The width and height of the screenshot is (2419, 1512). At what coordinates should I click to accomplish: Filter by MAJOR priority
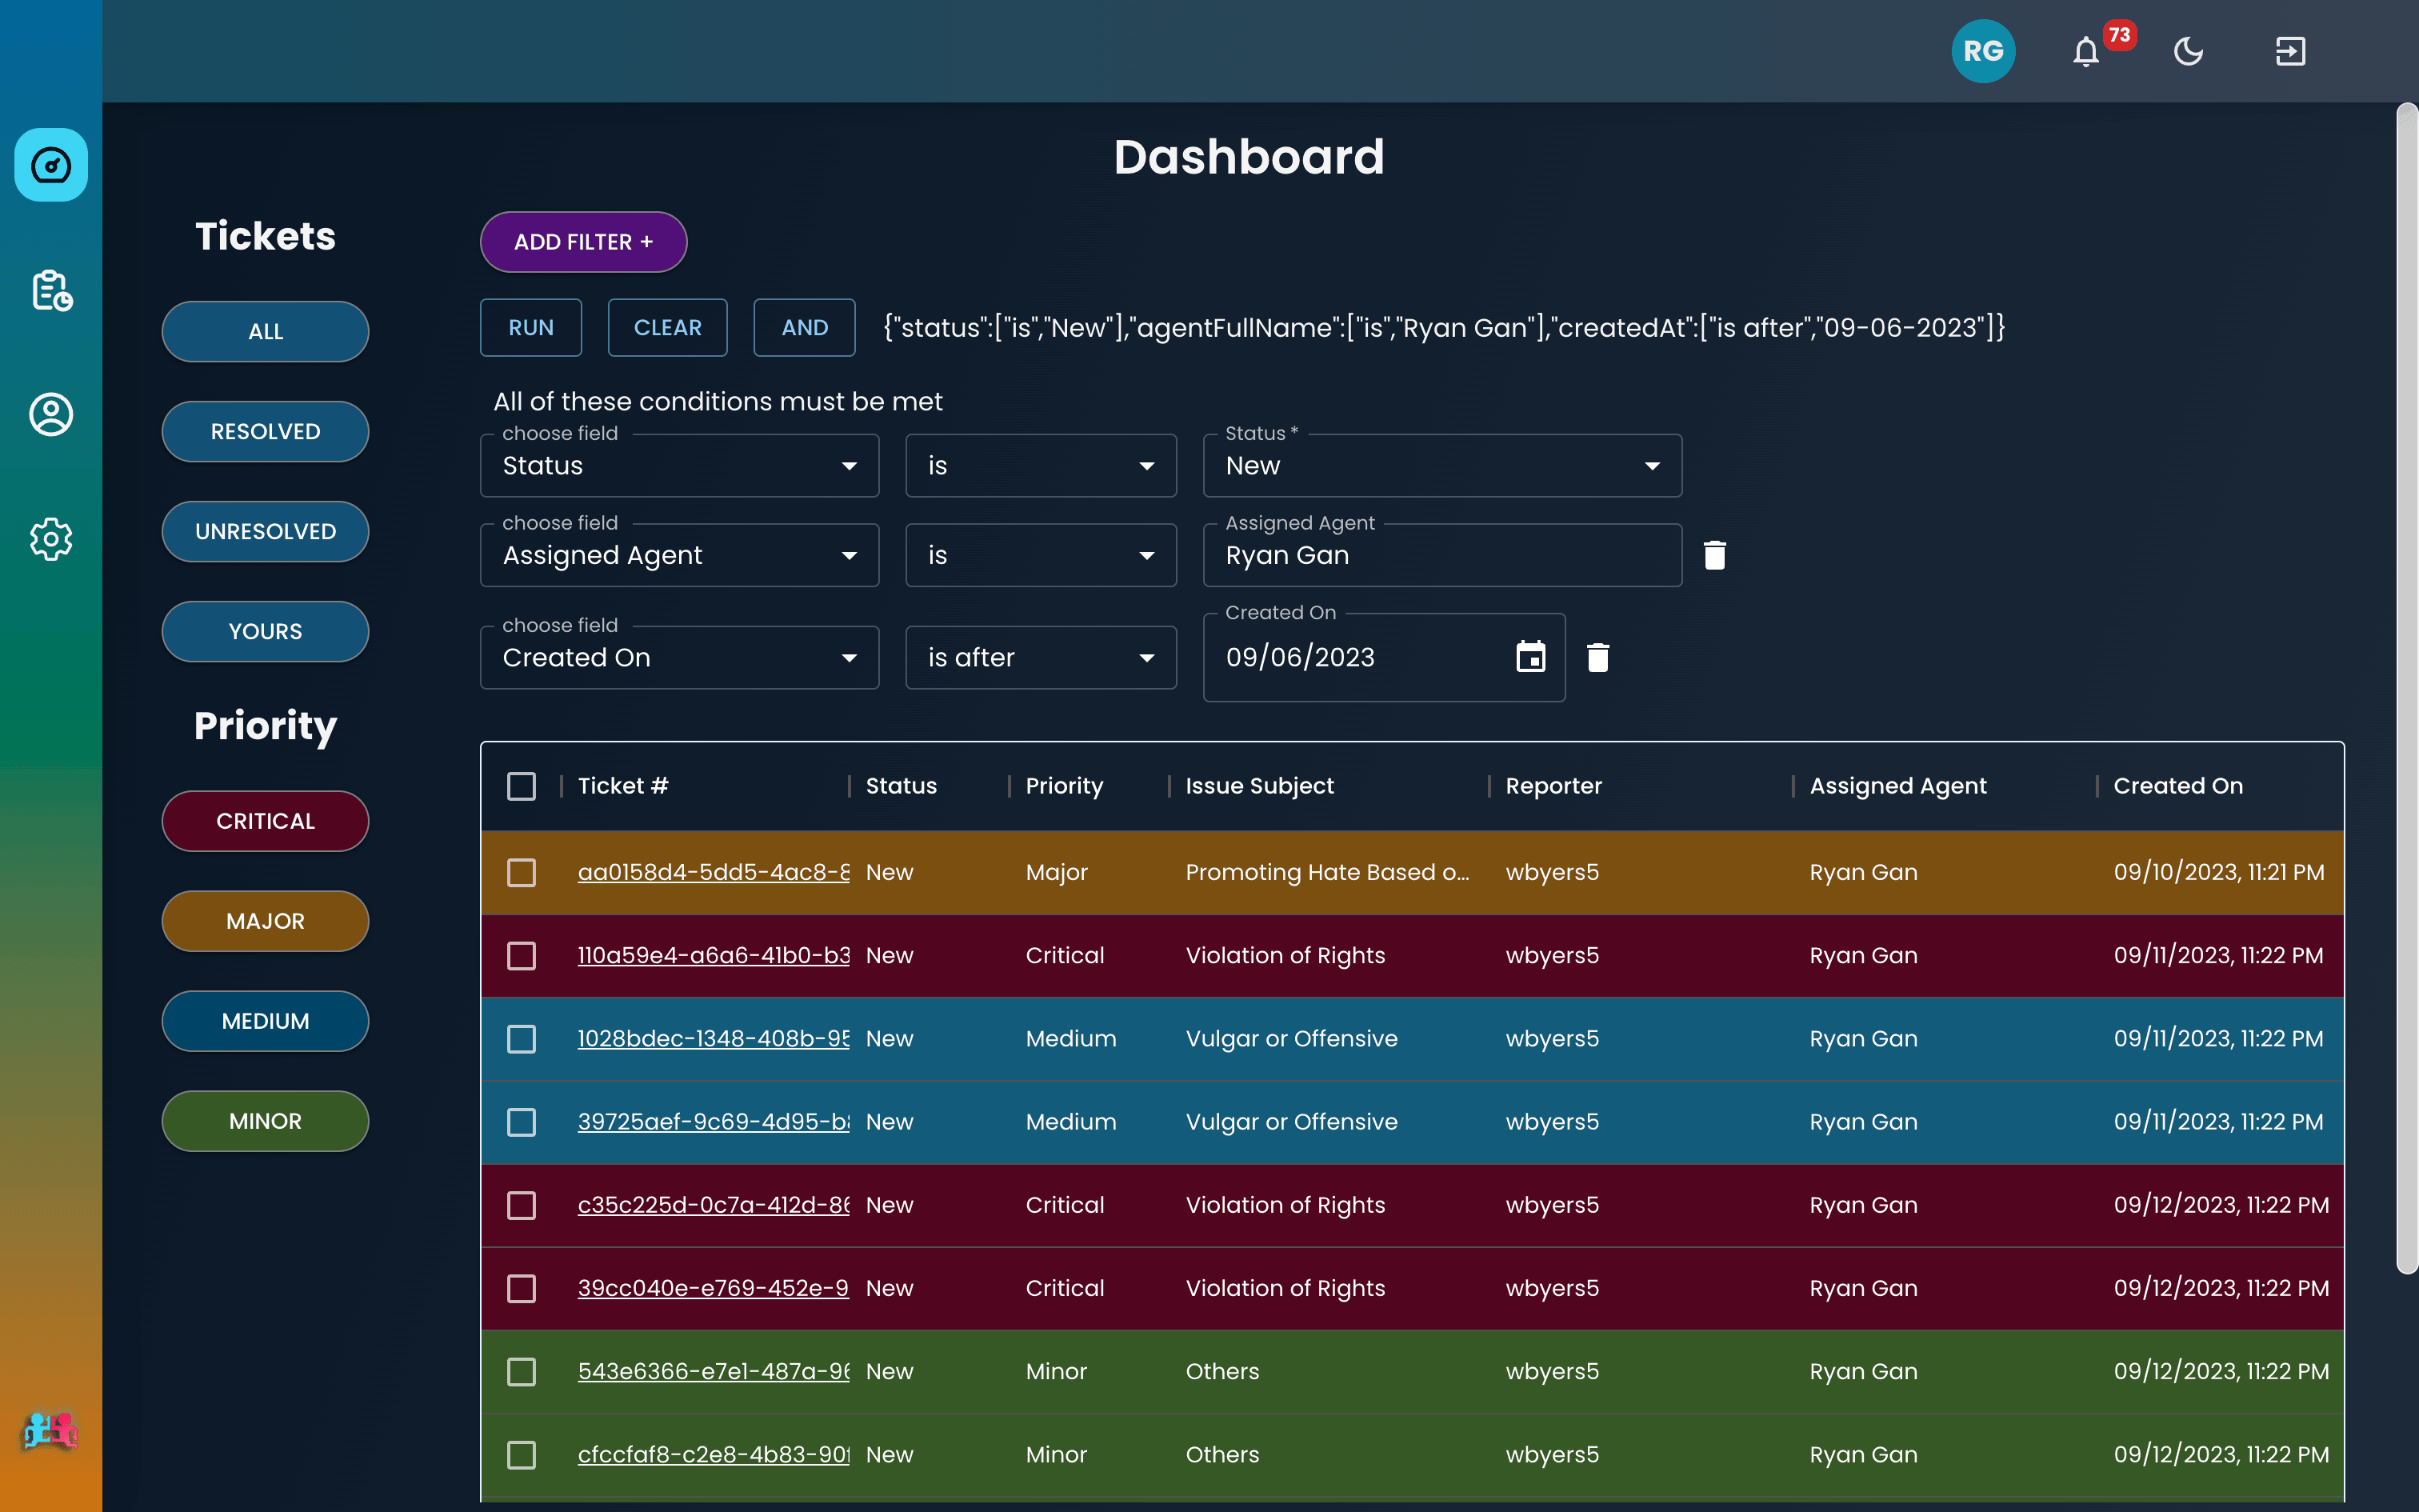pos(265,921)
